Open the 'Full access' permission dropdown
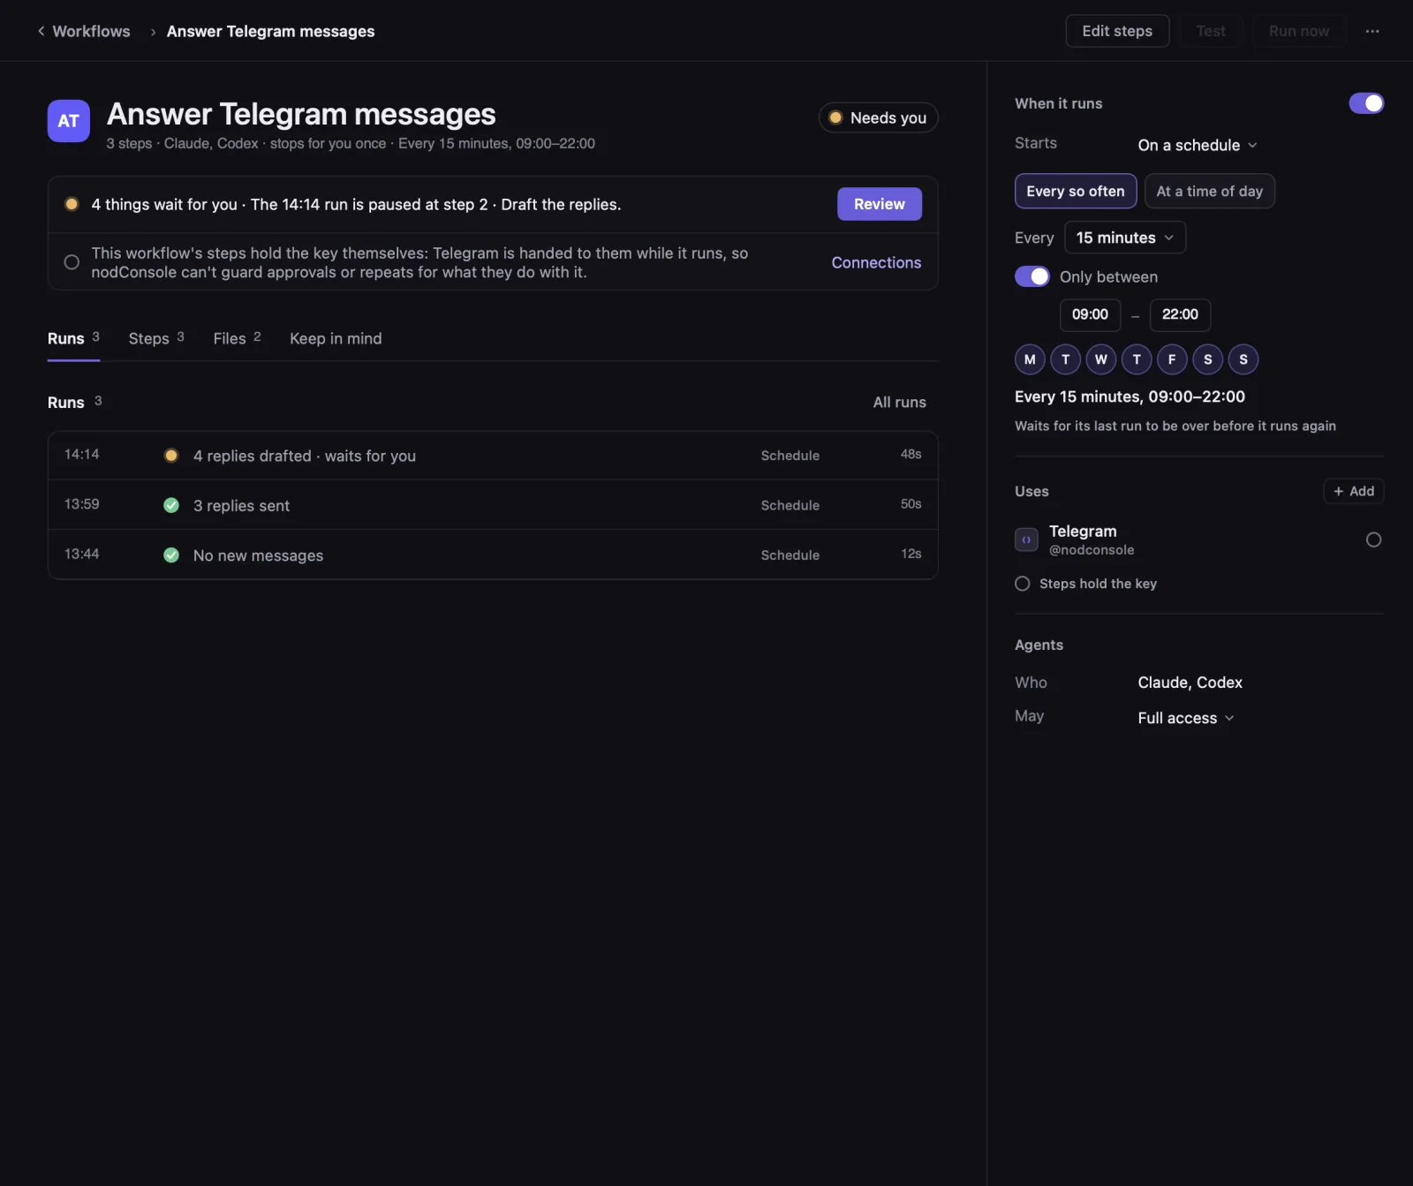The width and height of the screenshot is (1413, 1186). coord(1186,718)
